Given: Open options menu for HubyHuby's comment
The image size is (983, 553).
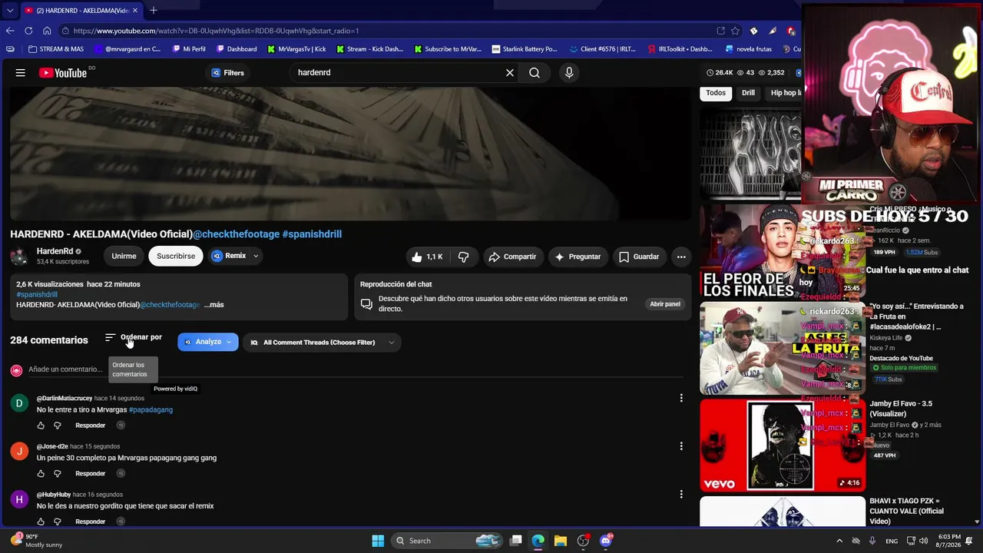Looking at the screenshot, I should pyautogui.click(x=681, y=495).
